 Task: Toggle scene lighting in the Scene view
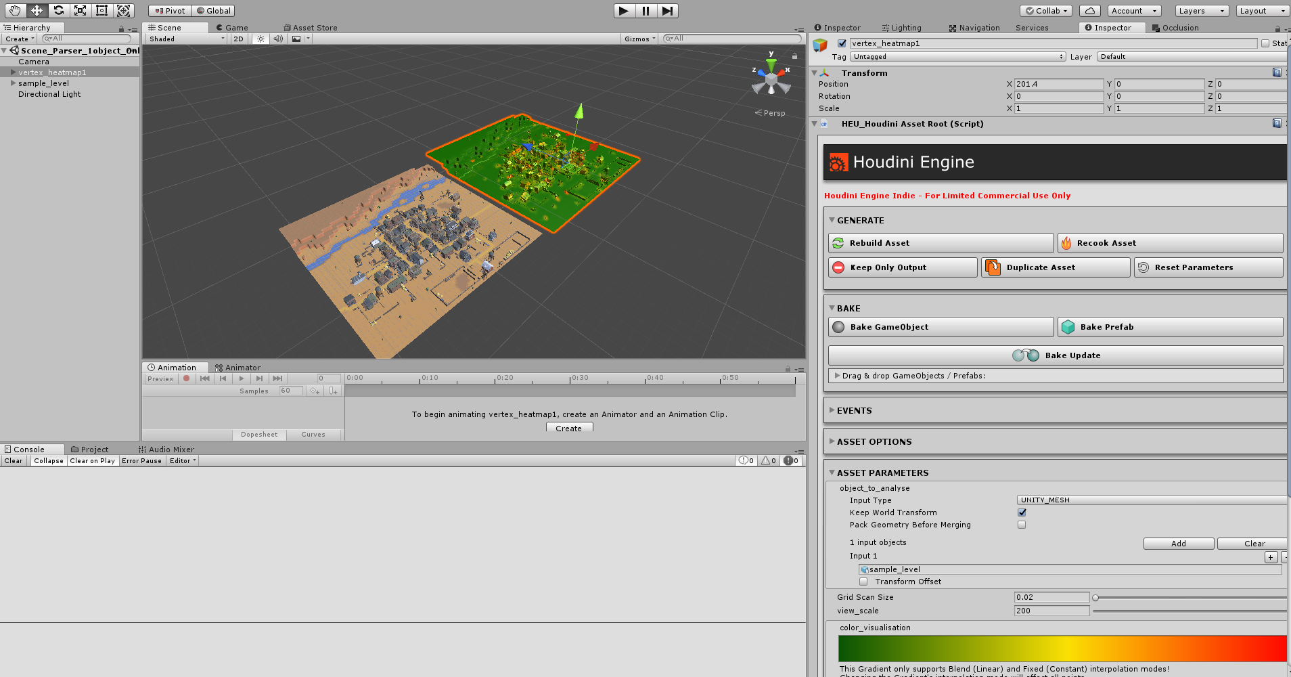coord(261,39)
